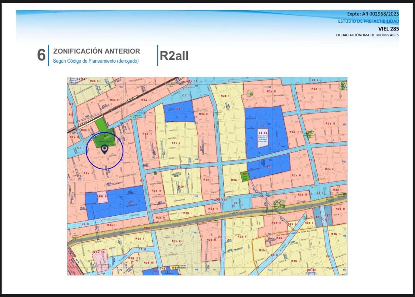Click the R2b III label beside E4 74

click(95, 81)
